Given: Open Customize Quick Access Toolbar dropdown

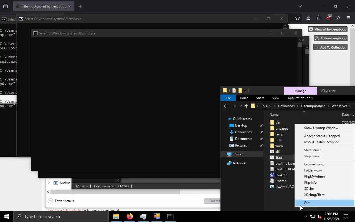Looking at the screenshot, I should tap(245, 91).
